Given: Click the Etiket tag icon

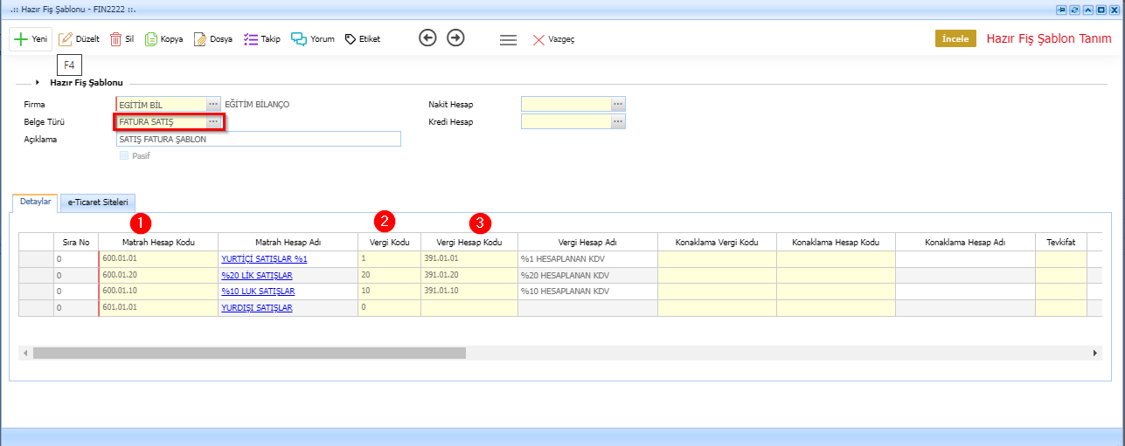Looking at the screenshot, I should pyautogui.click(x=350, y=39).
